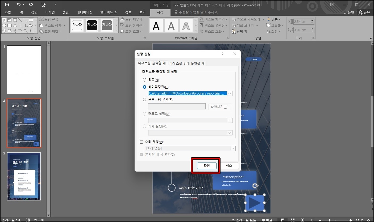The image size is (374, 222).
Task: Expand the shapes gallery with More arrow
Action: pos(36,31)
